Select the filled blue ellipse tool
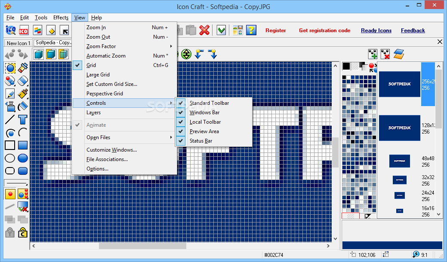Screen dimensions: 447x262 (23, 158)
